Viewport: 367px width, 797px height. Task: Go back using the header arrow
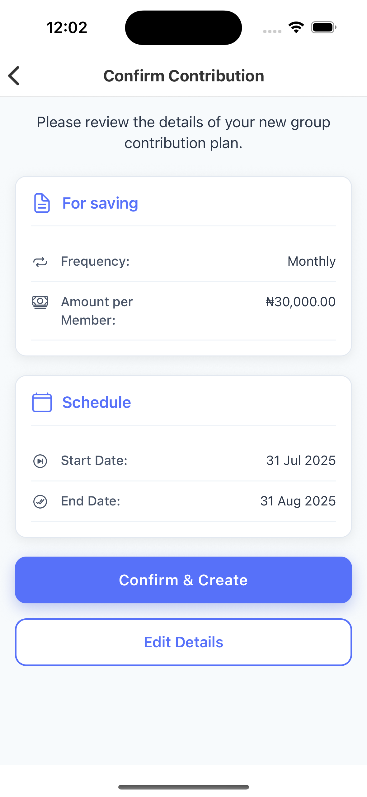tap(14, 76)
